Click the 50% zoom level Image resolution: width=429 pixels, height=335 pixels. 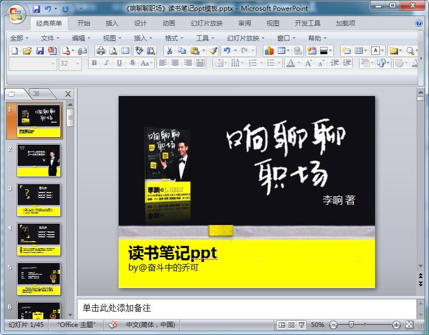(x=317, y=325)
